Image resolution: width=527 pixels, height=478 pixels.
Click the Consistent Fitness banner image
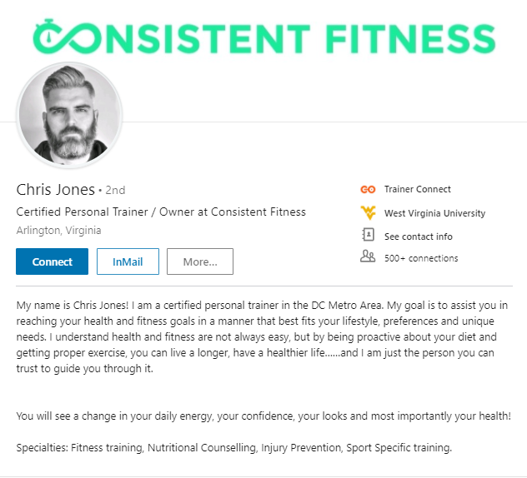tap(263, 37)
